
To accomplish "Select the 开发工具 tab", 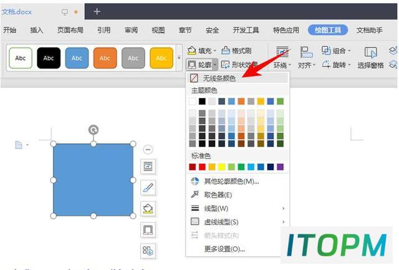I will point(246,30).
